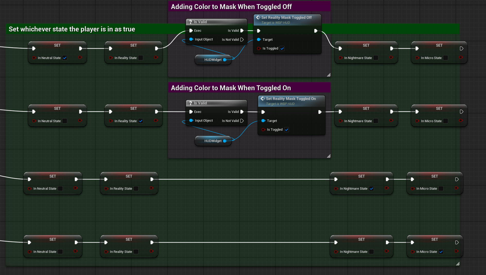Uncheck In Micro State on the bottom-right SET node
The height and width of the screenshot is (275, 486).
point(441,252)
